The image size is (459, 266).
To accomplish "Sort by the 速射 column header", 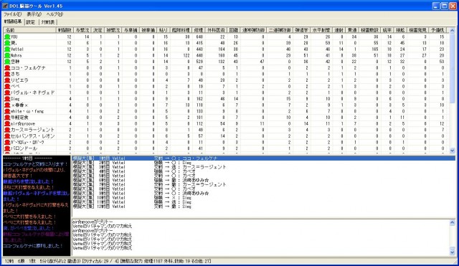I will [x=339, y=30].
